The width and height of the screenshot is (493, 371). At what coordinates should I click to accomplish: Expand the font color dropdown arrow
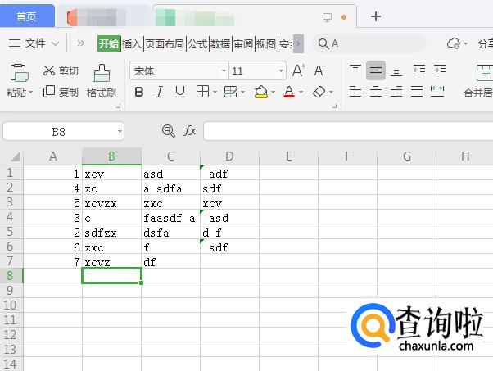(301, 92)
